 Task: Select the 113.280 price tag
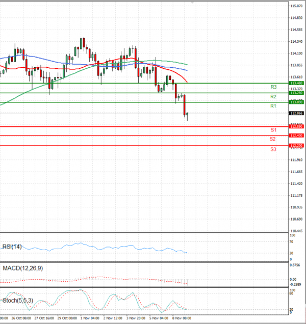point(296,93)
